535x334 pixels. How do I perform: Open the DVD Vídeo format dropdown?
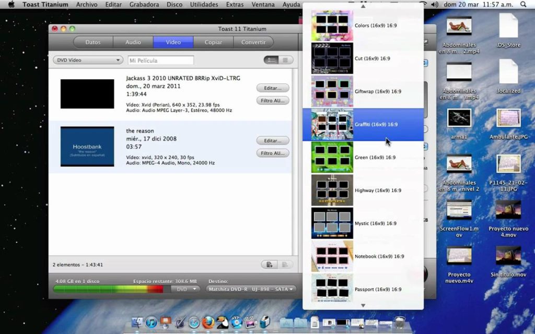pos(88,60)
